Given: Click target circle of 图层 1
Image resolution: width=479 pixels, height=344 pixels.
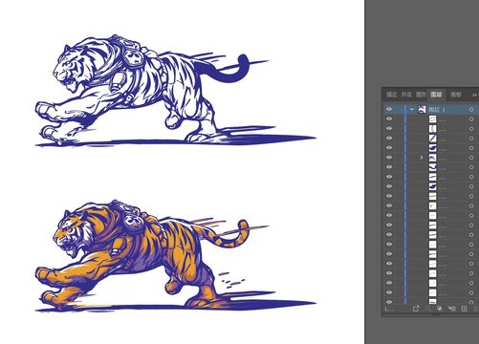Looking at the screenshot, I should 471,110.
